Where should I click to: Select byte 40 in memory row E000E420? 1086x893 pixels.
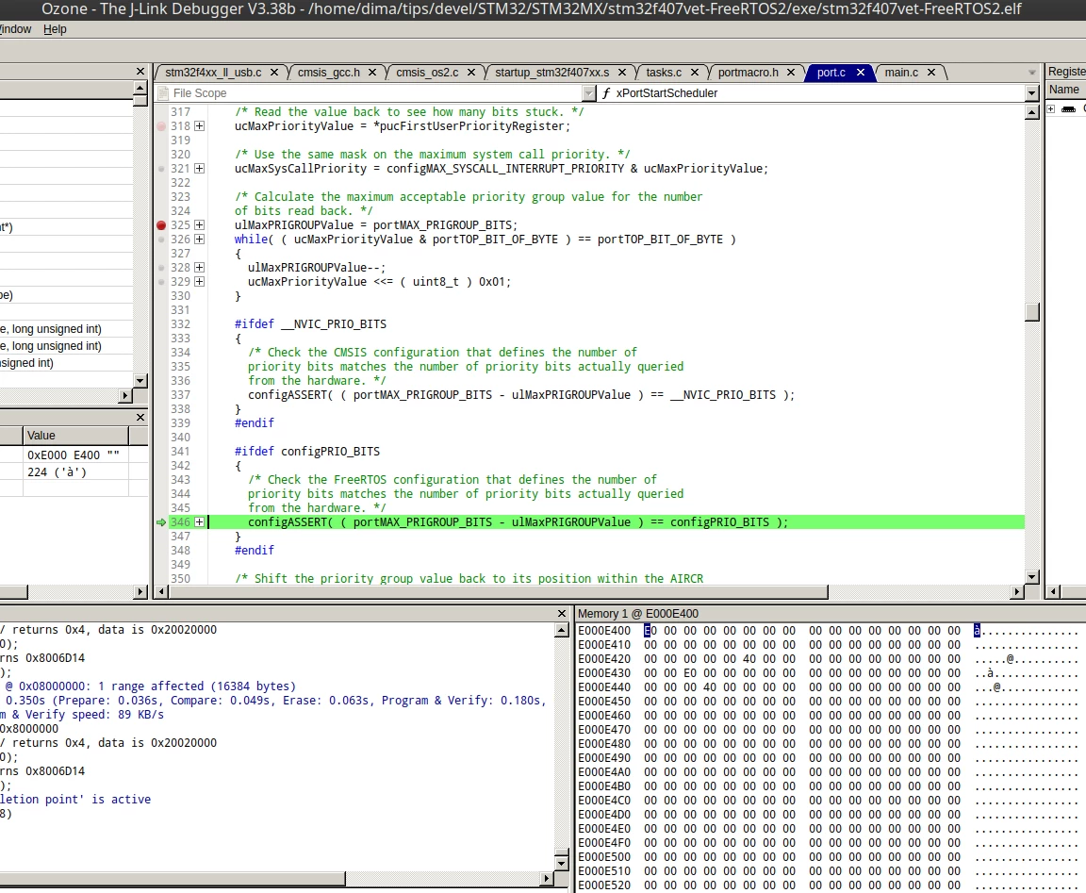[x=749, y=659]
